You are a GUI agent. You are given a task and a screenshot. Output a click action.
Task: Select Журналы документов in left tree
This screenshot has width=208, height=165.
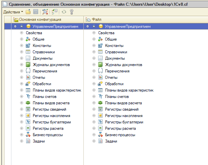(x=51, y=65)
